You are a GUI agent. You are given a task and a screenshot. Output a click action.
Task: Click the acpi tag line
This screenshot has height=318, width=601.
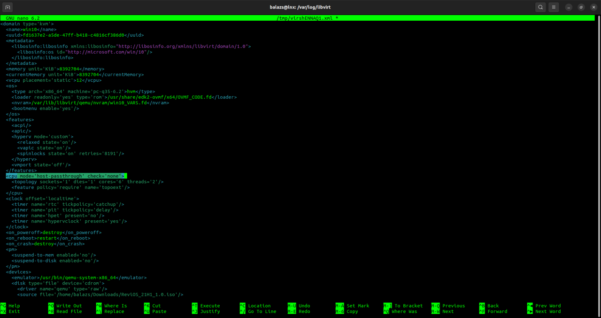point(21,125)
